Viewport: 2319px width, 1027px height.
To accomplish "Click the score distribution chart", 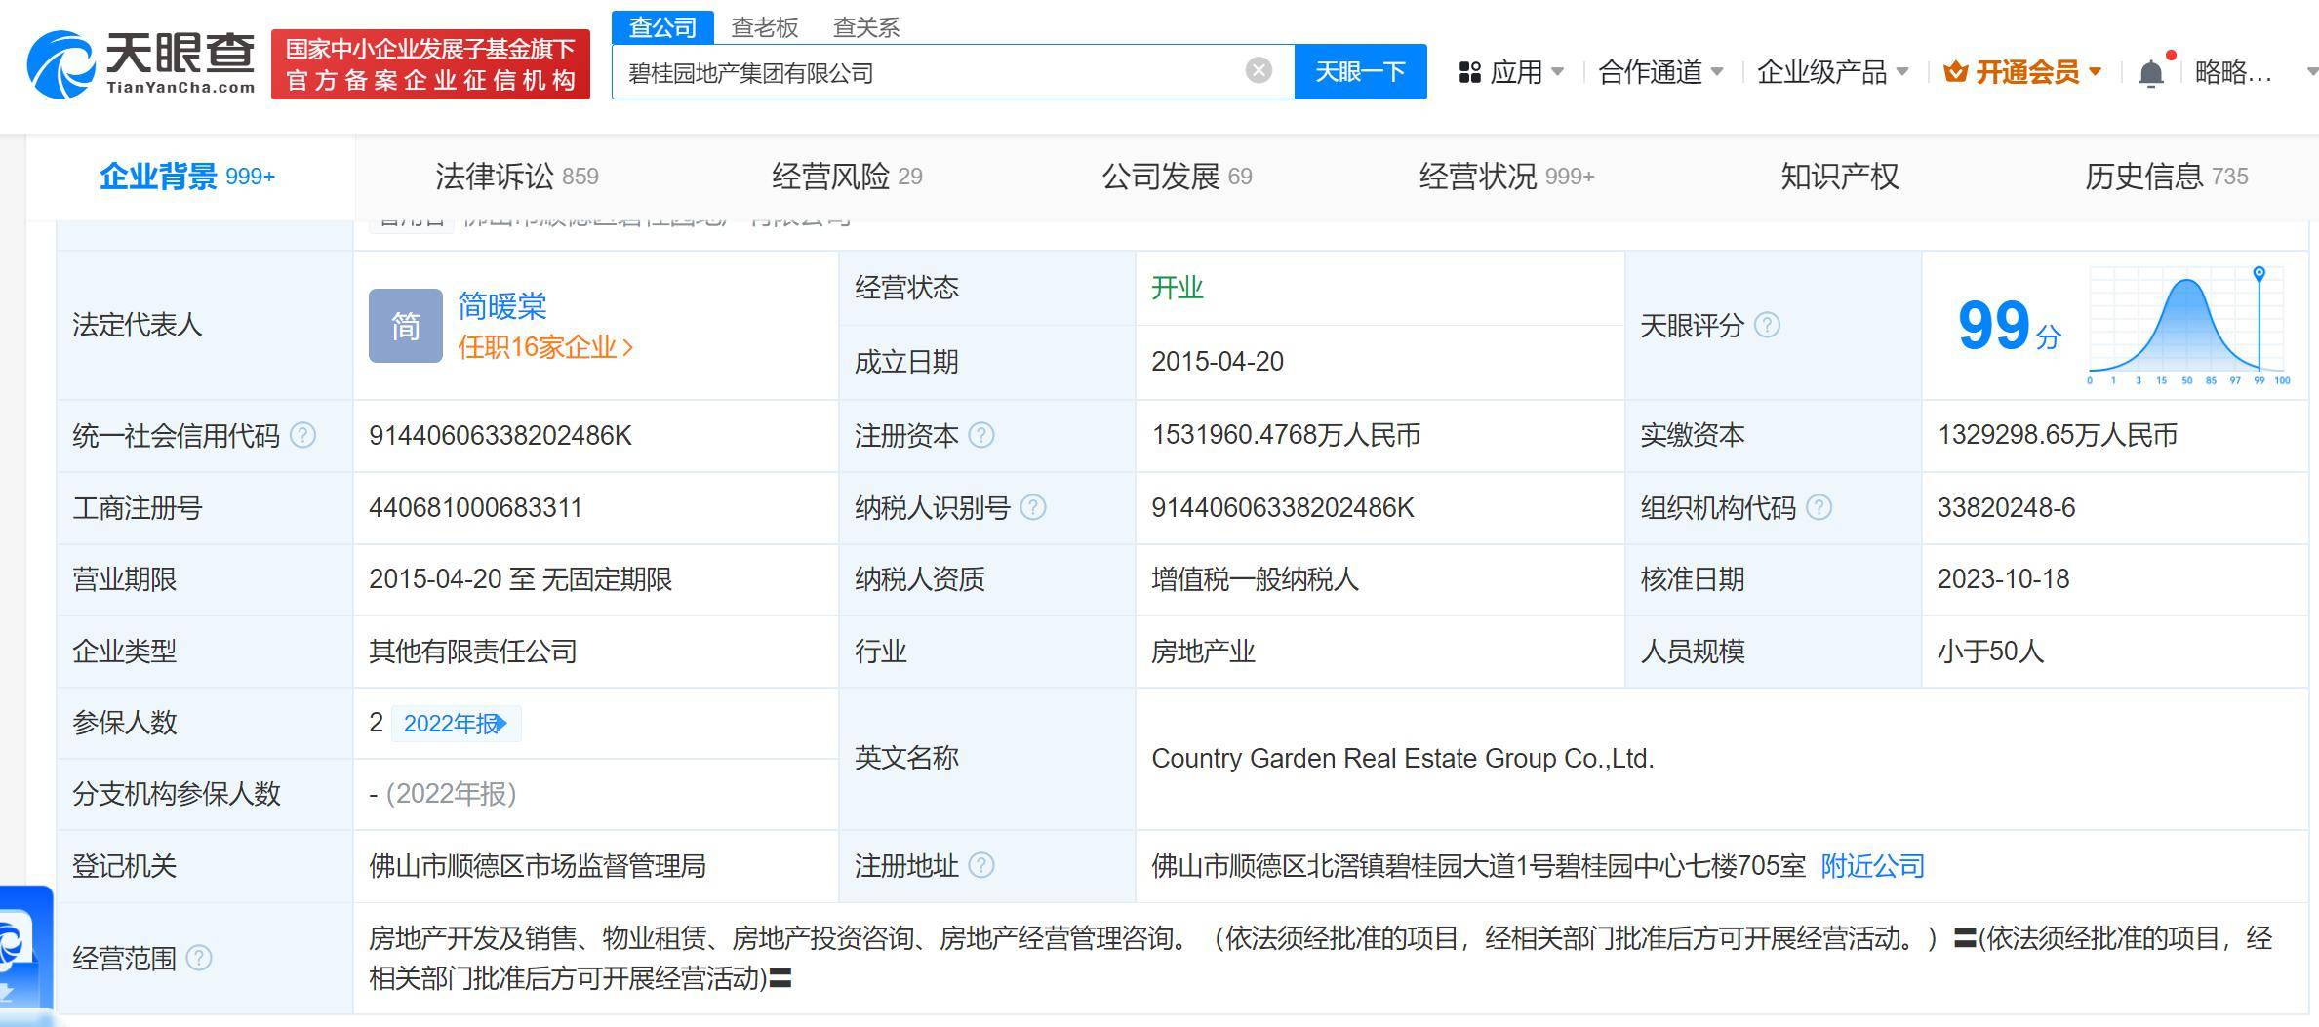I will tap(2188, 326).
